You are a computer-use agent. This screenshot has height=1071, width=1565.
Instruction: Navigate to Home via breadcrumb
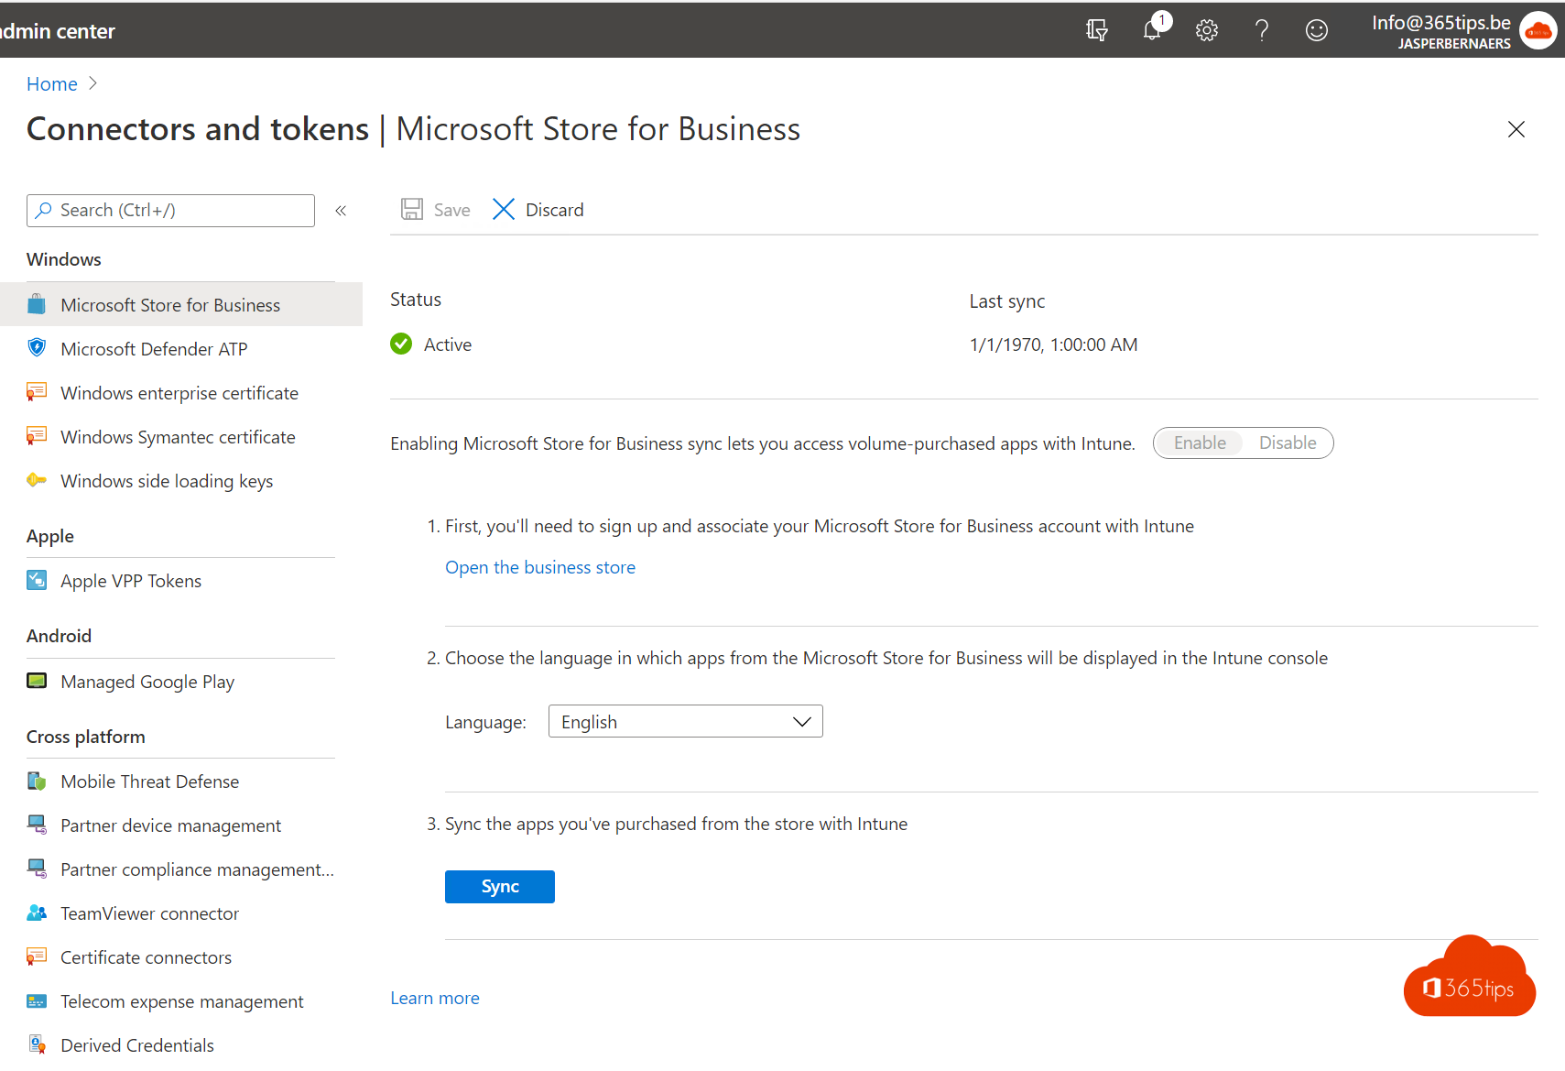pyautogui.click(x=51, y=83)
